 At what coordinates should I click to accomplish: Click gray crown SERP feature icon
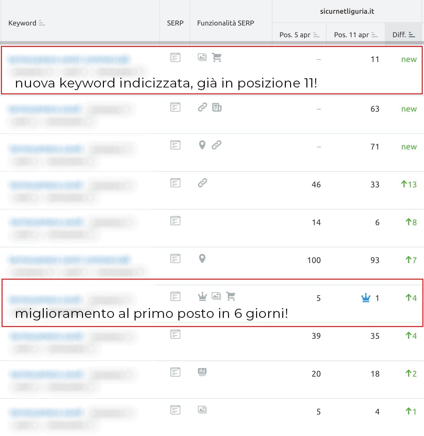click(203, 296)
